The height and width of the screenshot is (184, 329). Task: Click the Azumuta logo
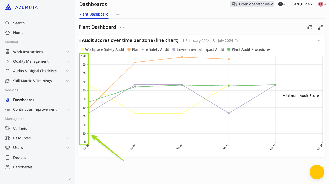coord(22,8)
